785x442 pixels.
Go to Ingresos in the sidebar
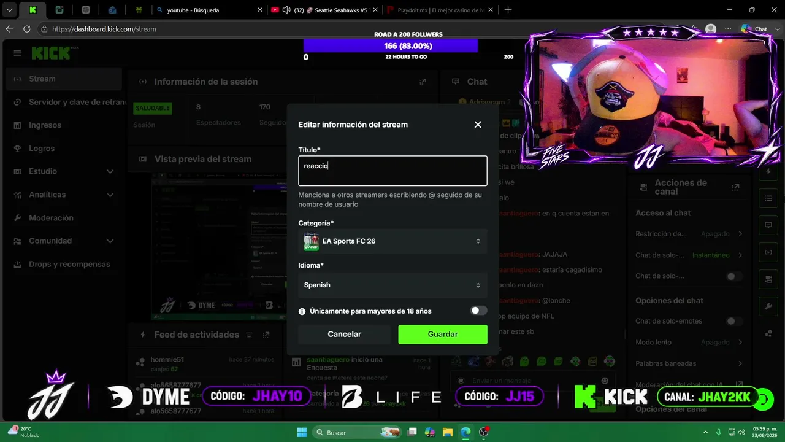coord(64,125)
